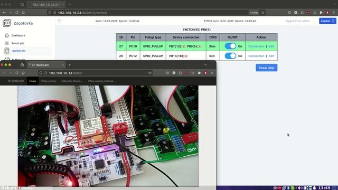Click the 'Blue' INFO cell

(x=212, y=46)
